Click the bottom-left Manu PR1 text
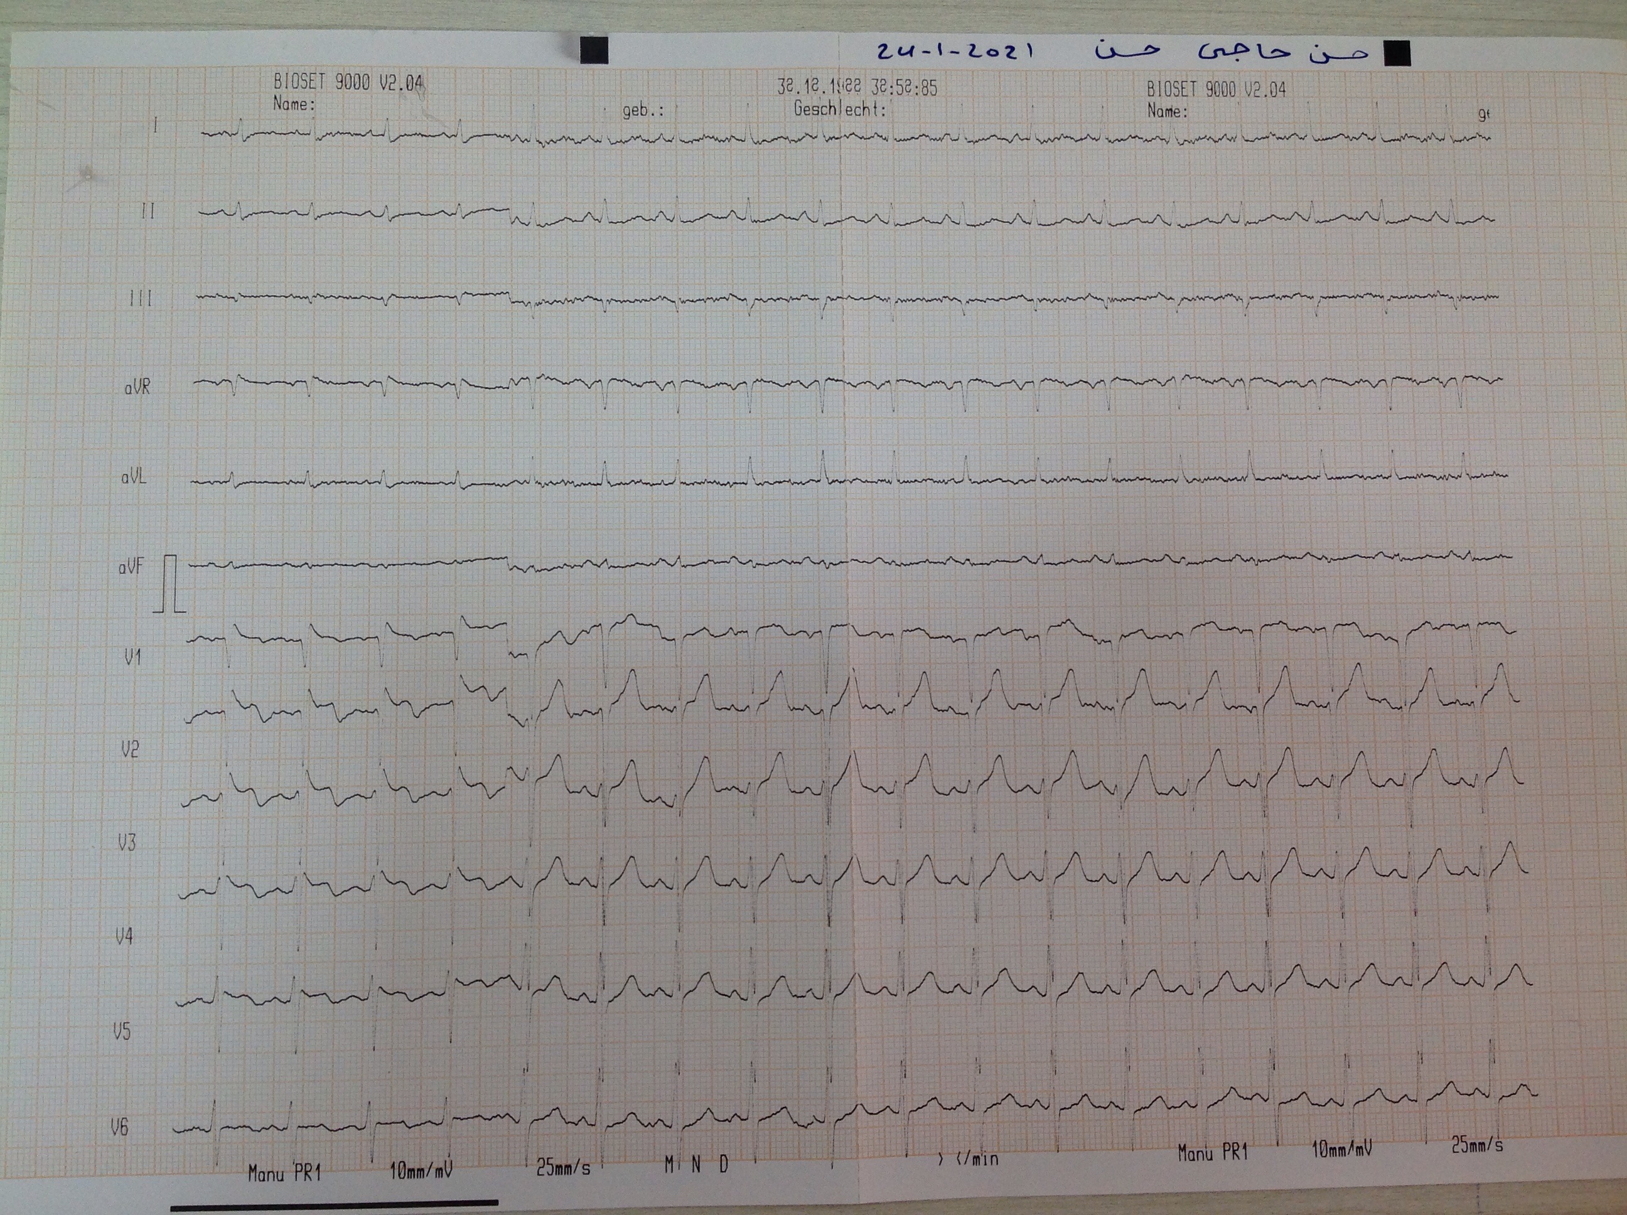 coord(284,1172)
